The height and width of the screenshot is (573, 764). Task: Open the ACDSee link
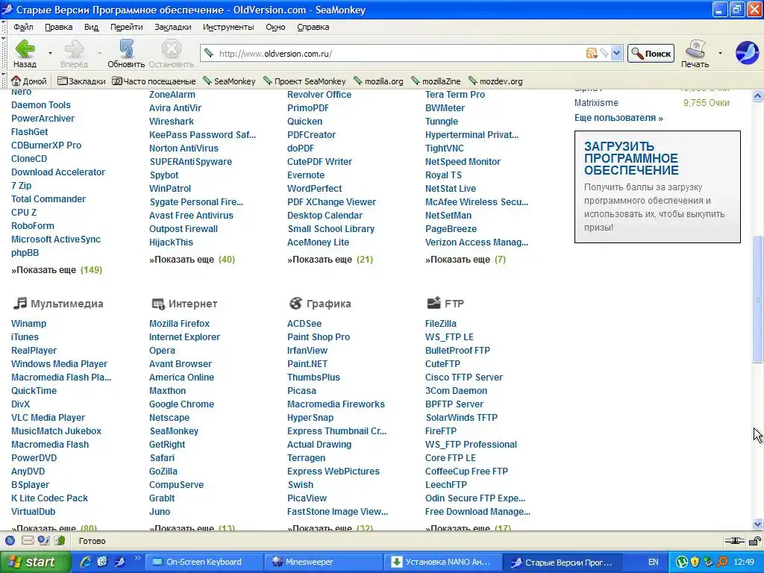304,323
